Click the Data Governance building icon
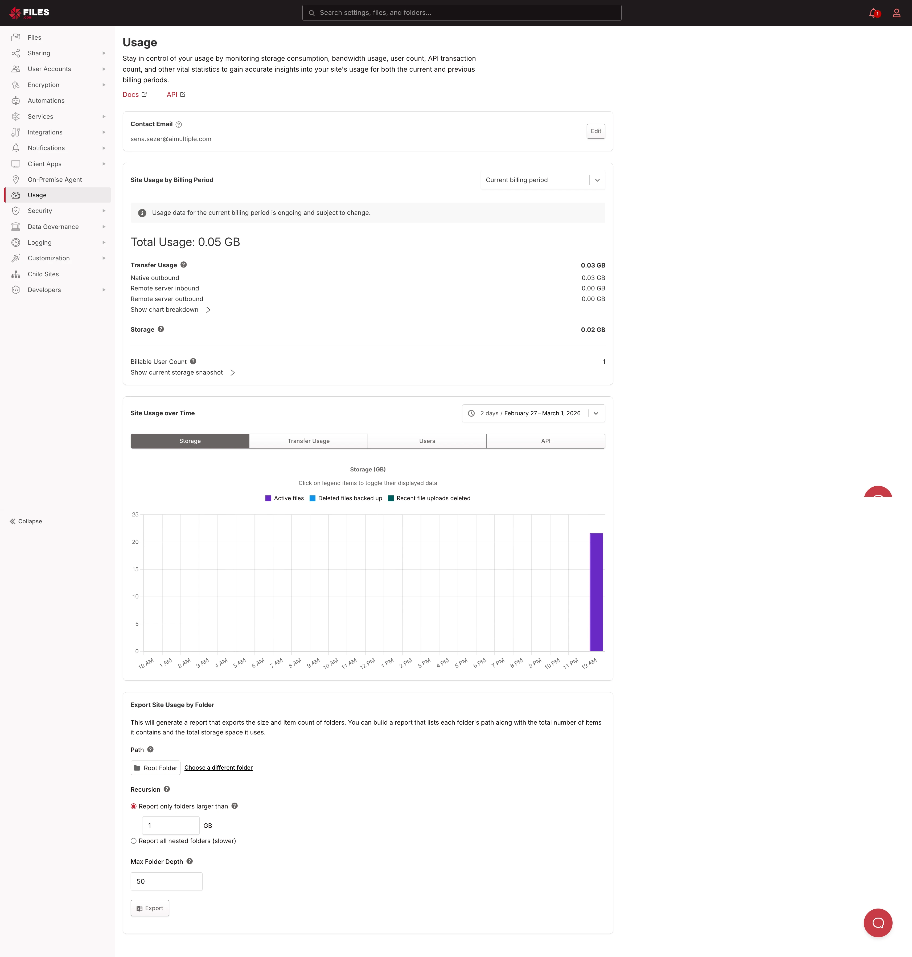Image resolution: width=912 pixels, height=957 pixels. click(16, 227)
